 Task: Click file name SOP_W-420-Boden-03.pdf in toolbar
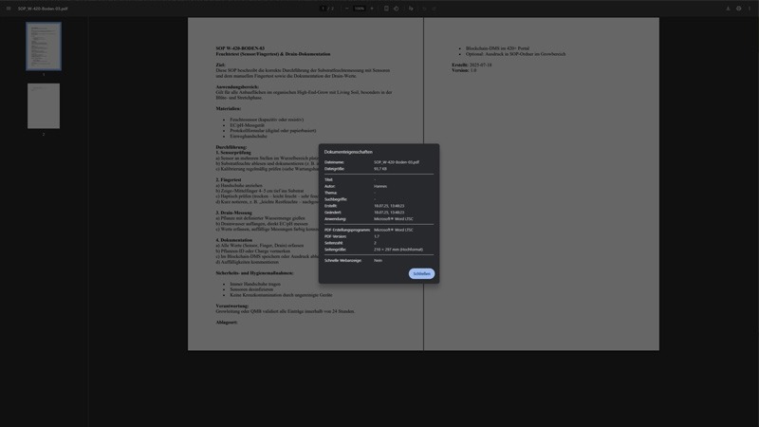point(43,9)
